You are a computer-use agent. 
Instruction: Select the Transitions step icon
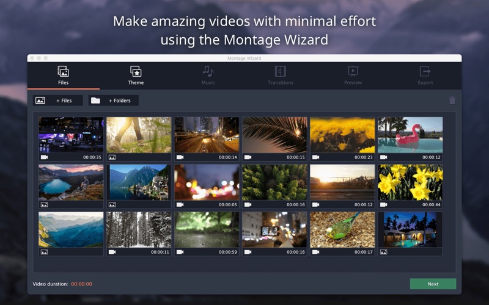[281, 71]
